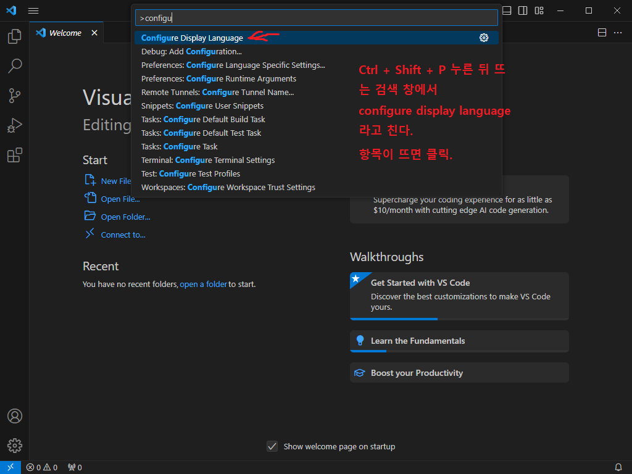
Task: Close the Welcome tab
Action: point(94,33)
